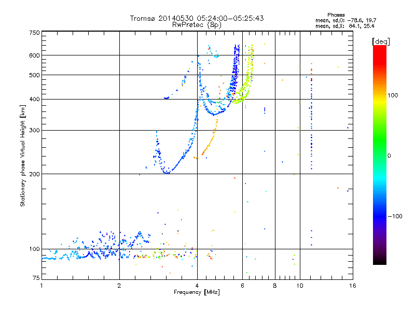Click the y-axis tick label "100"

[35, 249]
